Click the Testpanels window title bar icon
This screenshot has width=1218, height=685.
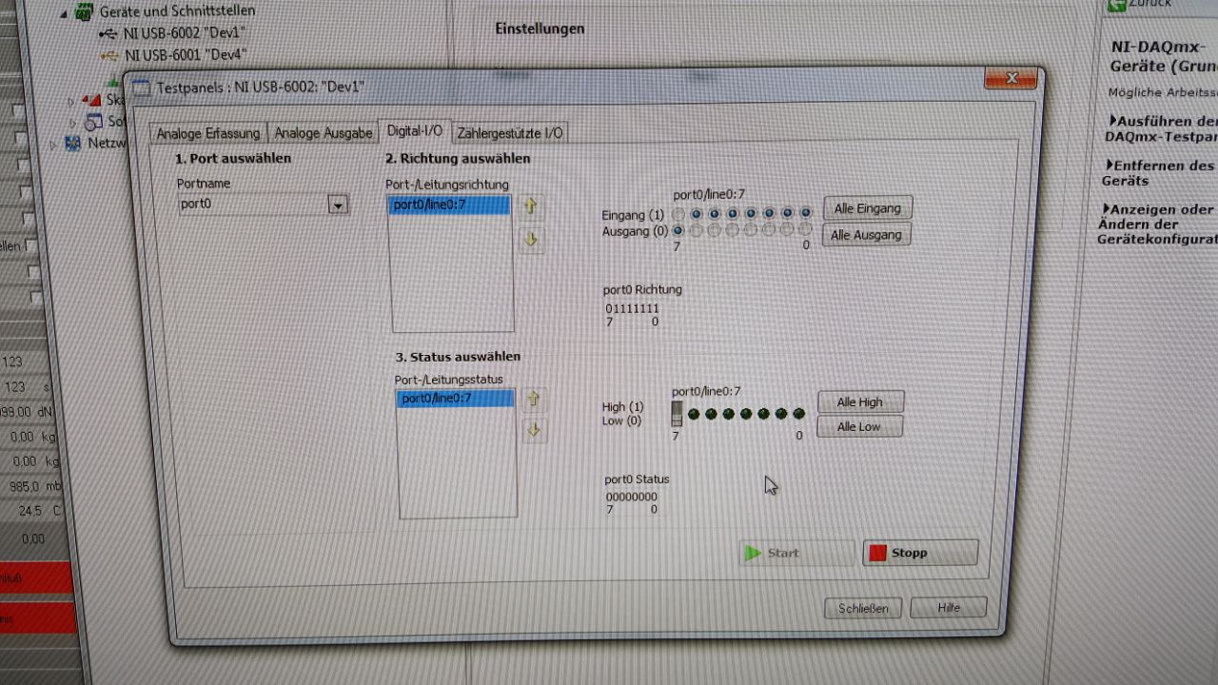(141, 88)
